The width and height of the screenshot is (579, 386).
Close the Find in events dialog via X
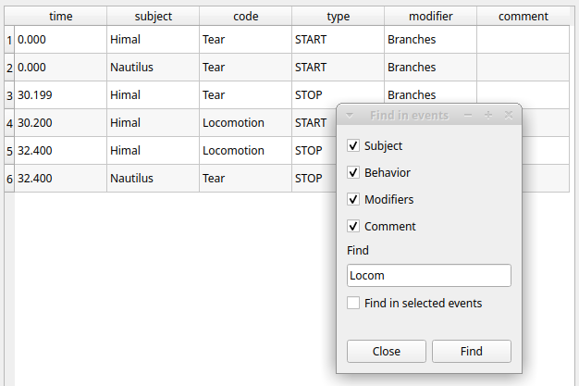click(x=509, y=116)
